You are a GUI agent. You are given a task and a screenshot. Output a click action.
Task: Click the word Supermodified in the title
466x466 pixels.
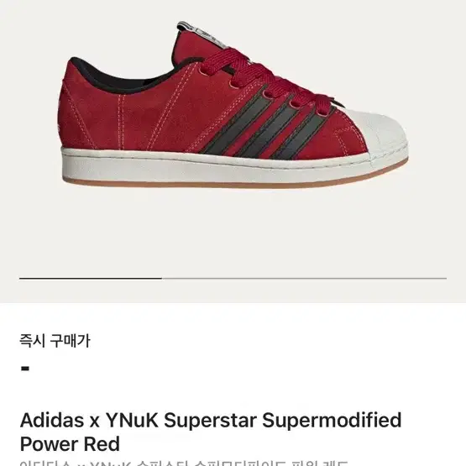click(332, 421)
